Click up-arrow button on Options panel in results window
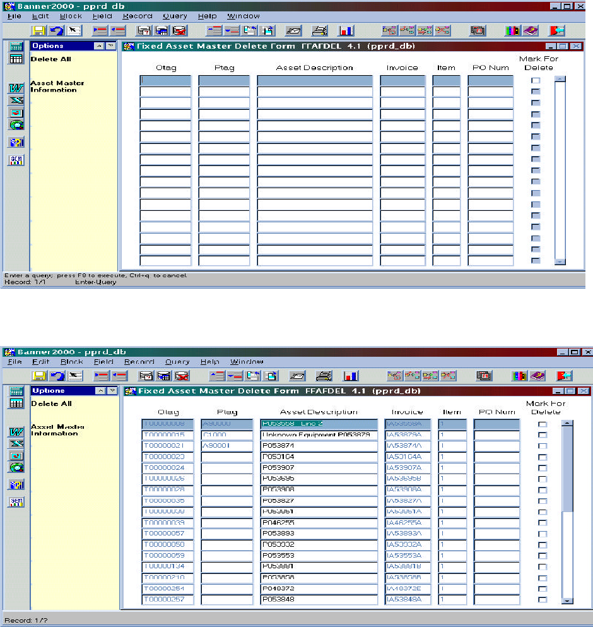 101,391
